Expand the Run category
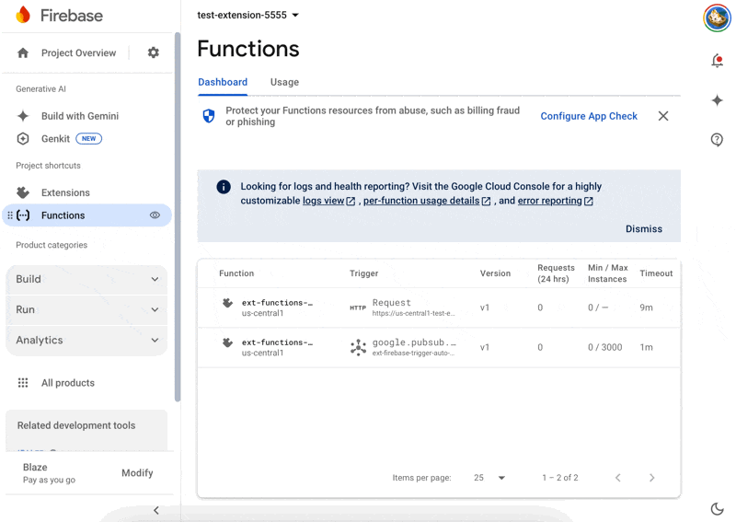Viewport: 736px width, 522px height. click(86, 309)
